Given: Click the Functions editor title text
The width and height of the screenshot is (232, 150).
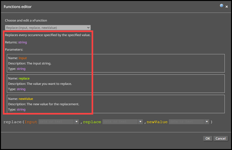Looking at the screenshot, I should [18, 7].
